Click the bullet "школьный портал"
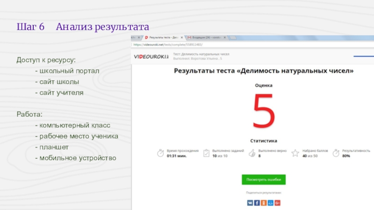The height and width of the screenshot is (210, 374). [x=69, y=71]
